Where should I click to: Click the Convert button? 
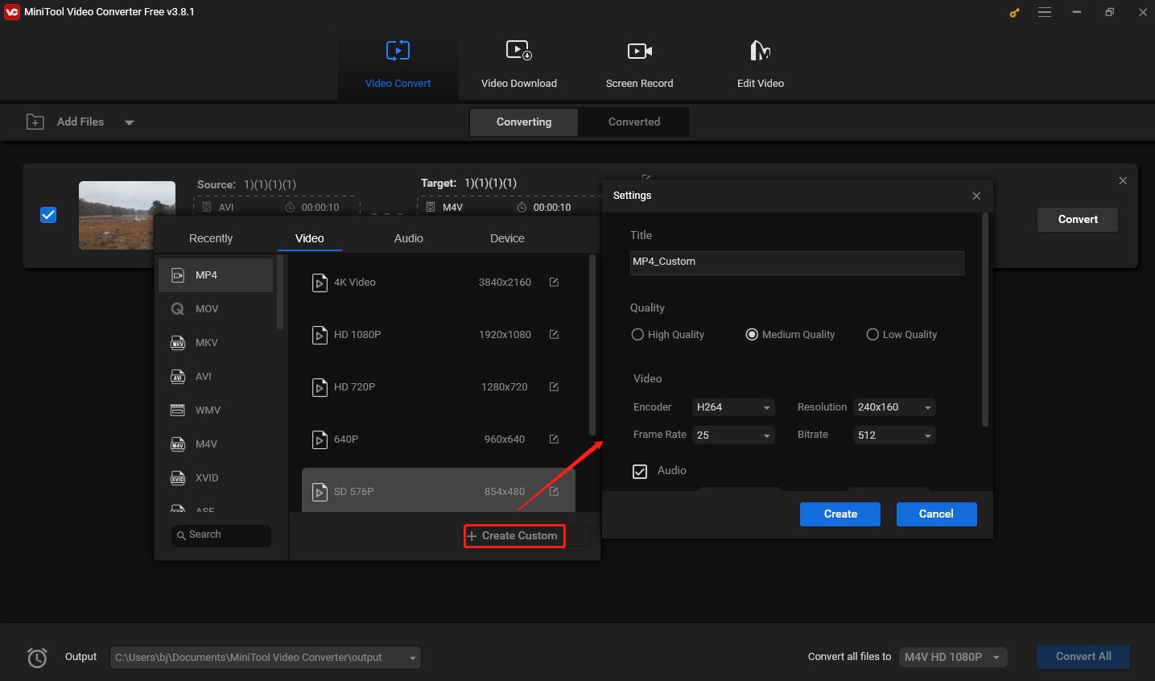click(1078, 220)
